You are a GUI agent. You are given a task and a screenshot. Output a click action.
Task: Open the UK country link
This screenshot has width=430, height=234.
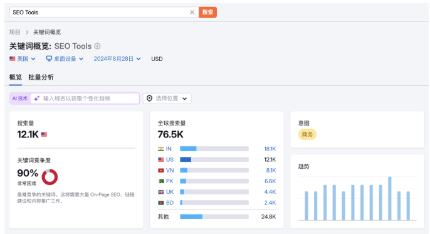point(170,192)
